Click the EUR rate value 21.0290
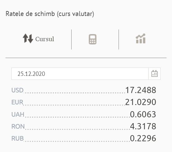Image resolution: width=172 pixels, height=152 pixels. point(141,102)
